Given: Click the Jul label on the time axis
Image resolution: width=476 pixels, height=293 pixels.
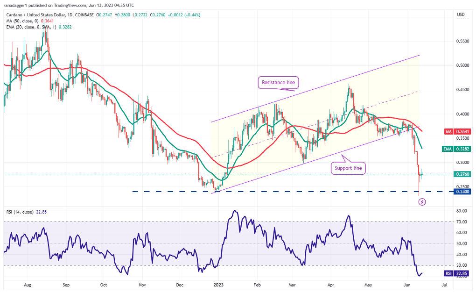Looking at the screenshot, I should (444, 285).
